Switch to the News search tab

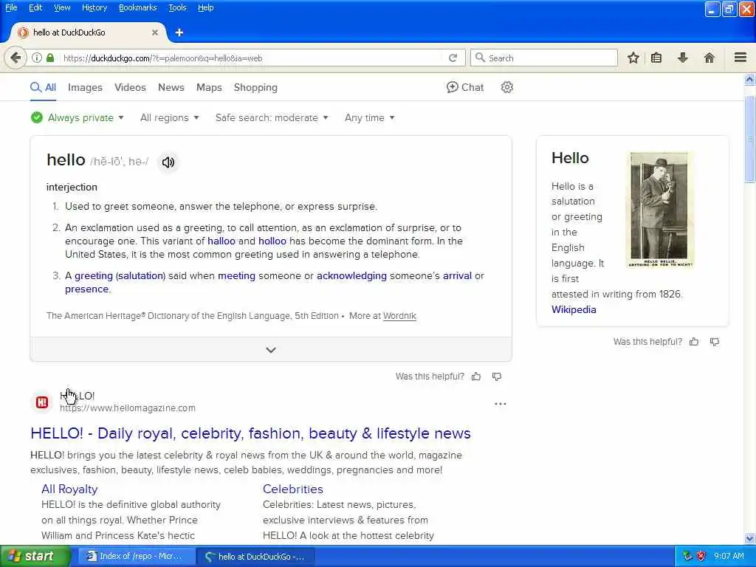point(171,87)
